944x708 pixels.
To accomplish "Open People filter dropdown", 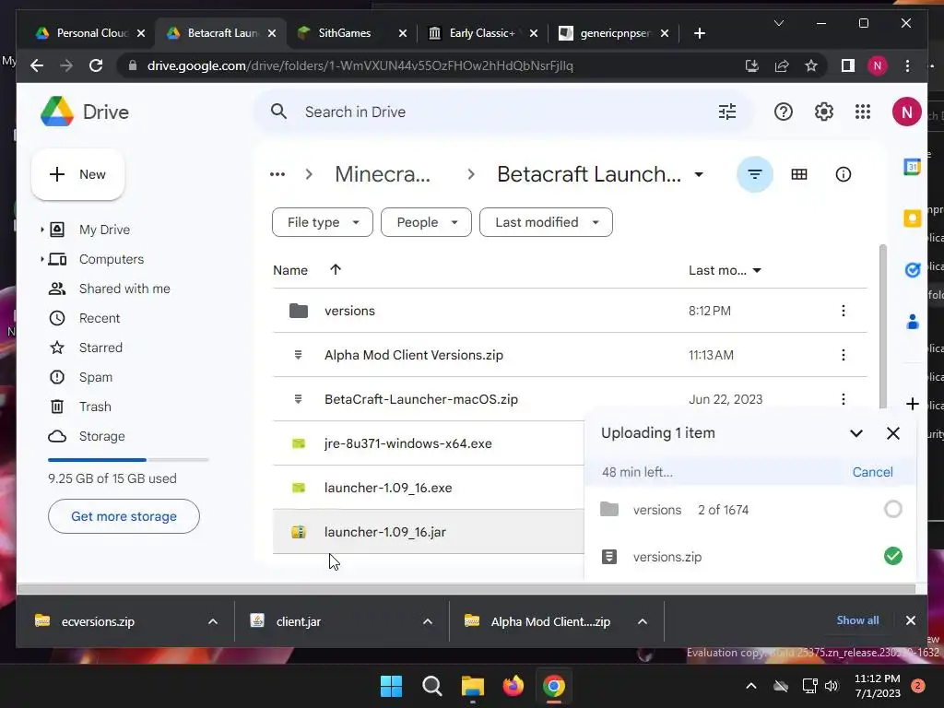I will (x=426, y=222).
